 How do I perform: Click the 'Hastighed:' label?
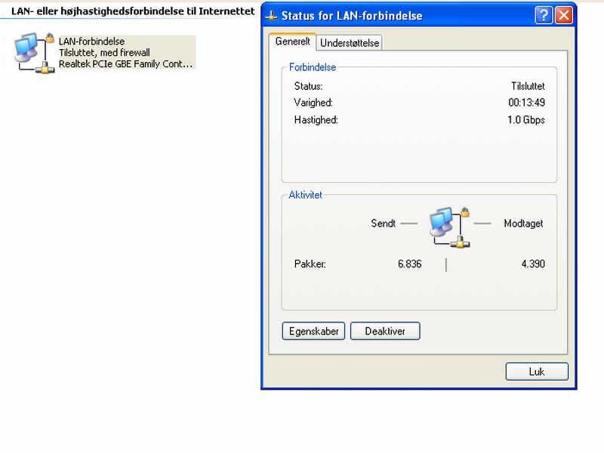(x=316, y=120)
